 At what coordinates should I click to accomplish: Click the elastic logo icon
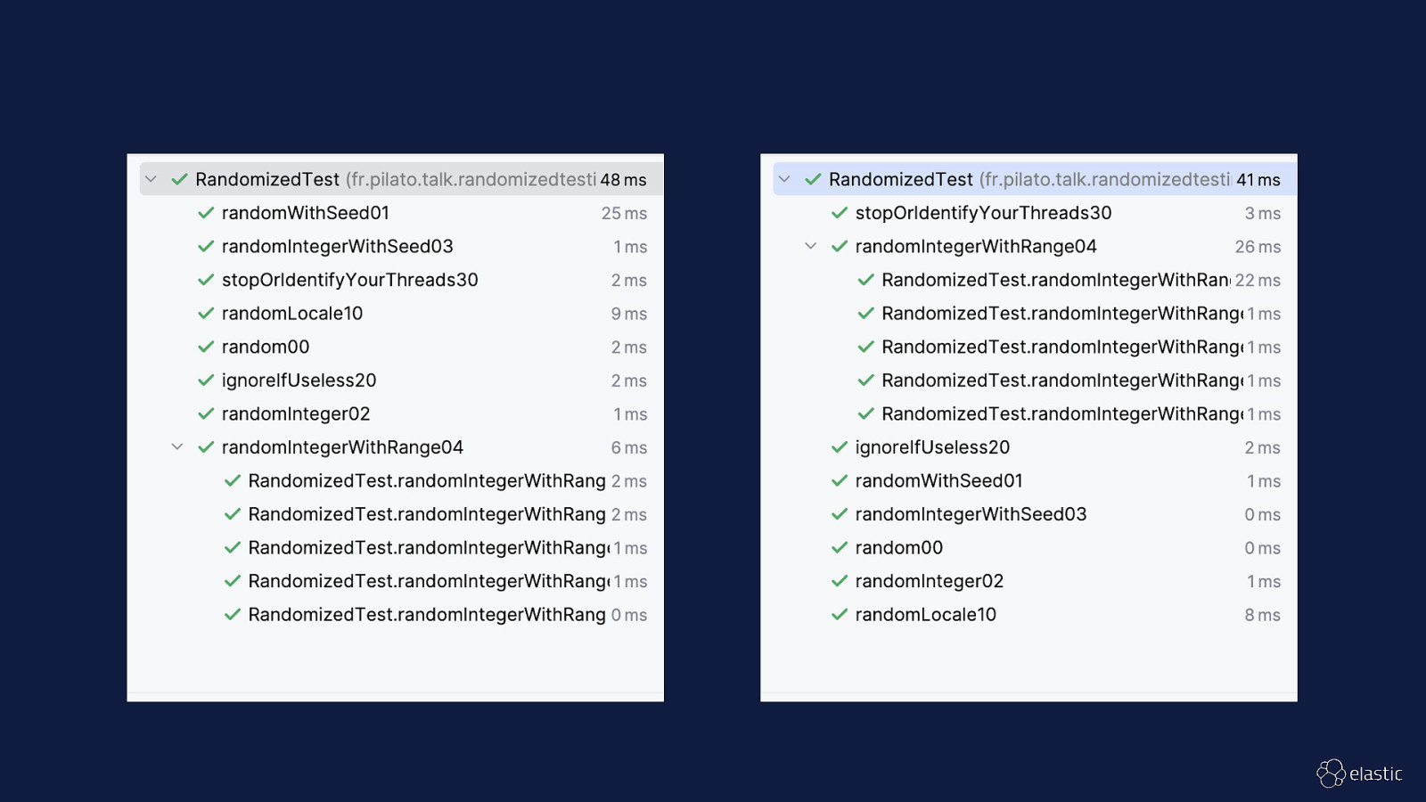coord(1331,773)
